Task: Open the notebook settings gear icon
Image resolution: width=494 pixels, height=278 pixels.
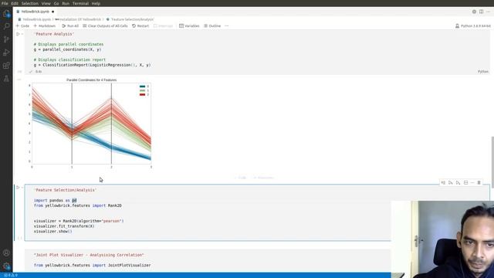Action: (x=474, y=12)
